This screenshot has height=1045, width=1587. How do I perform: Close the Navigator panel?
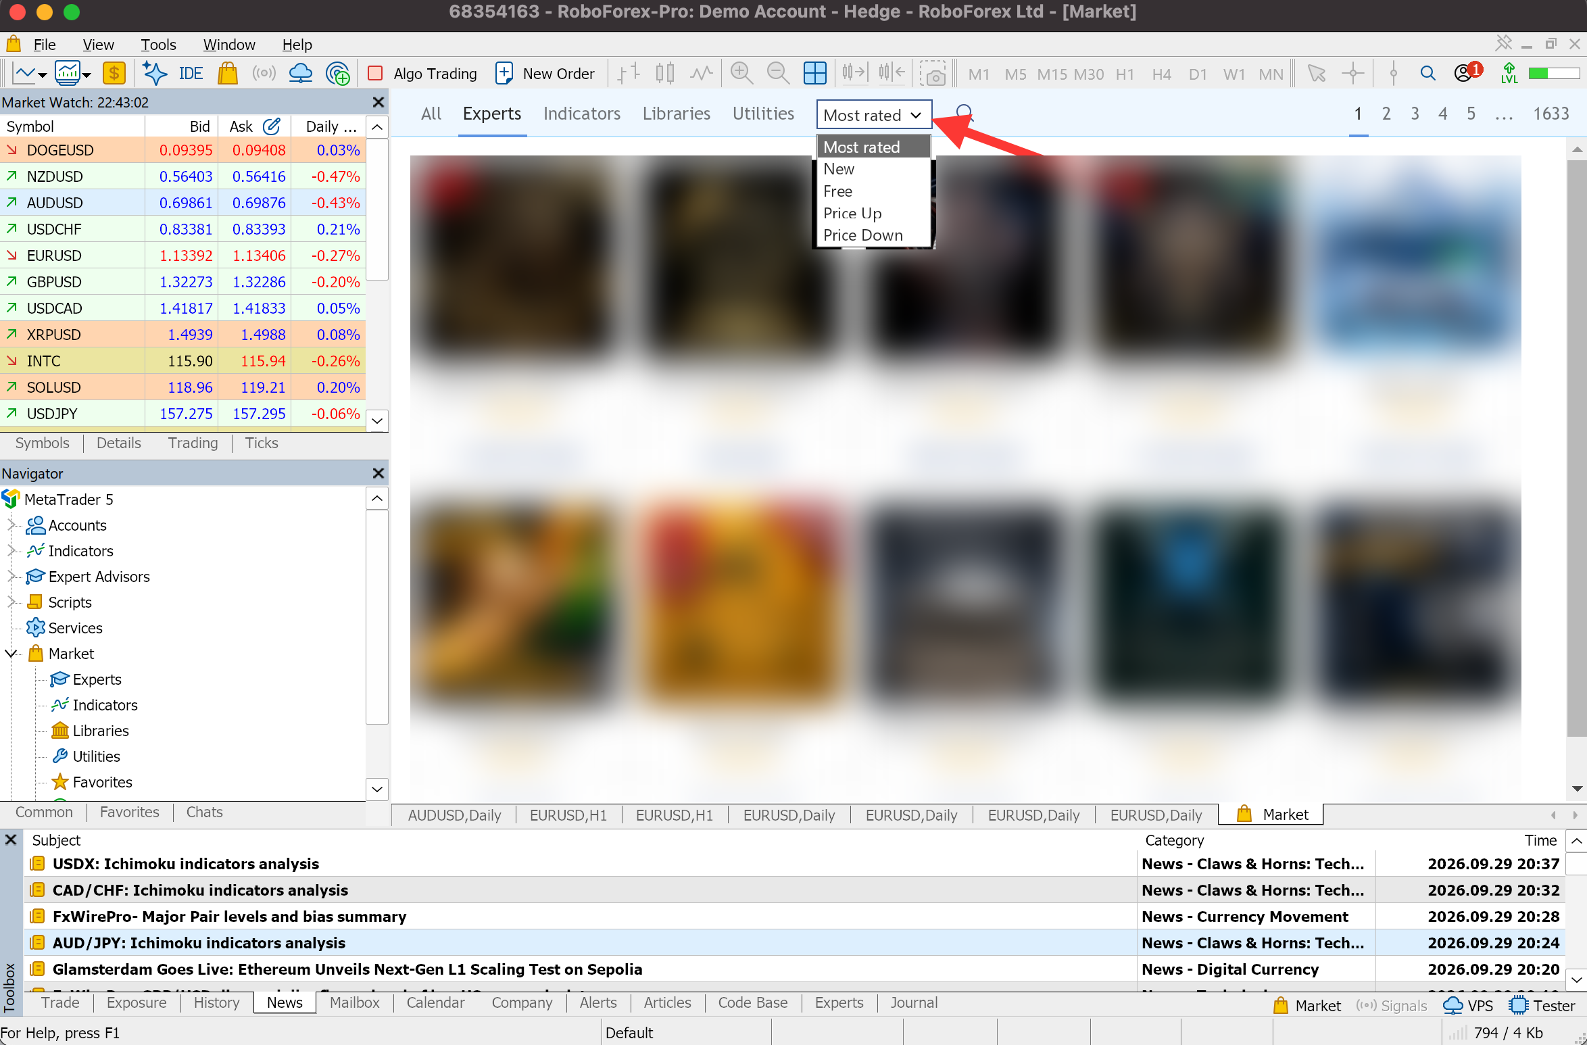coord(379,473)
